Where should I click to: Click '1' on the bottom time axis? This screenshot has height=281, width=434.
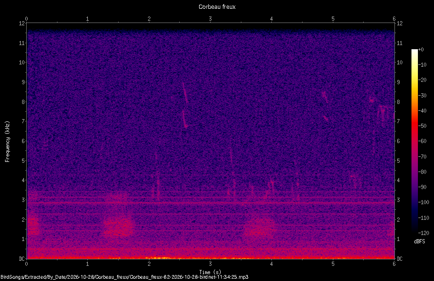coord(87,264)
